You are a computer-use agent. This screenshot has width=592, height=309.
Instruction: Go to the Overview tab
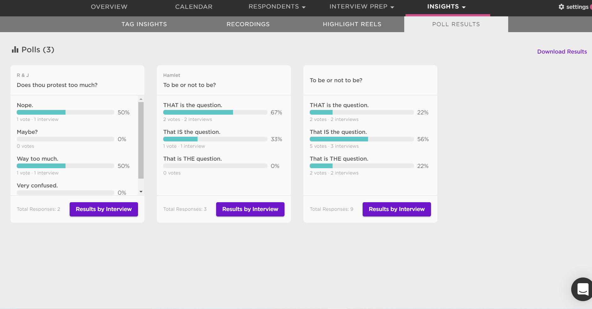click(109, 7)
